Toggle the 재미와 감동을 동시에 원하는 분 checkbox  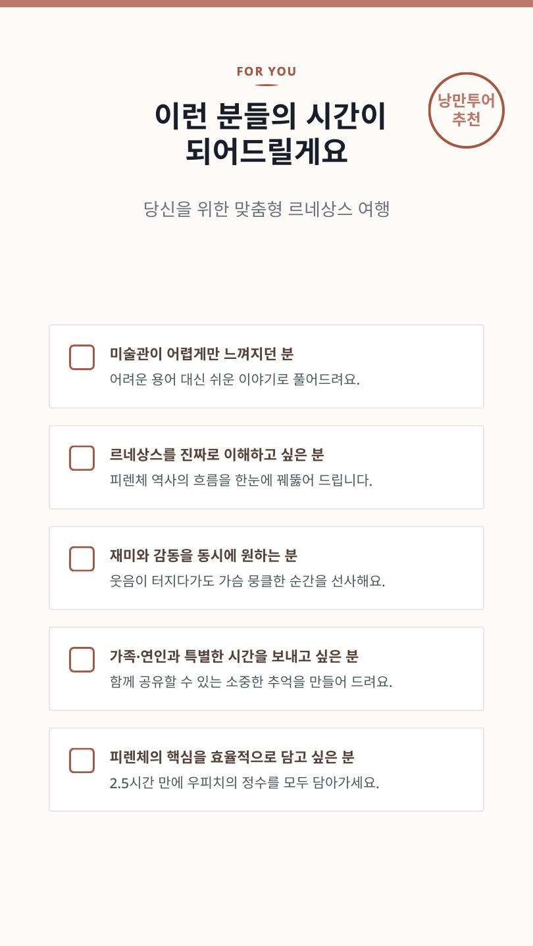pyautogui.click(x=82, y=559)
